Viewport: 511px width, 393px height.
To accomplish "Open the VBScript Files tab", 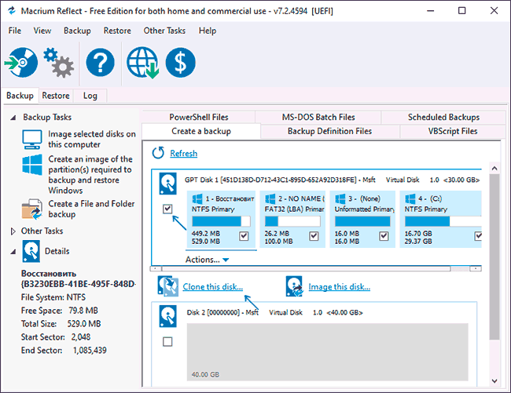I will pos(453,131).
